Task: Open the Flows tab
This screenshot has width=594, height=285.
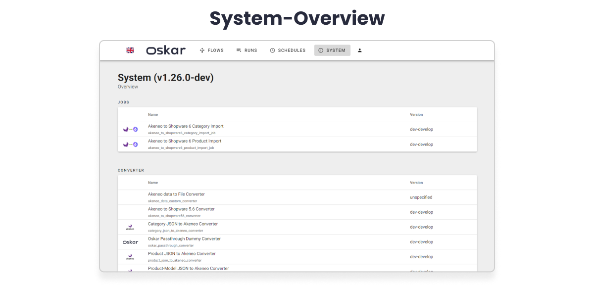Action: pos(211,50)
